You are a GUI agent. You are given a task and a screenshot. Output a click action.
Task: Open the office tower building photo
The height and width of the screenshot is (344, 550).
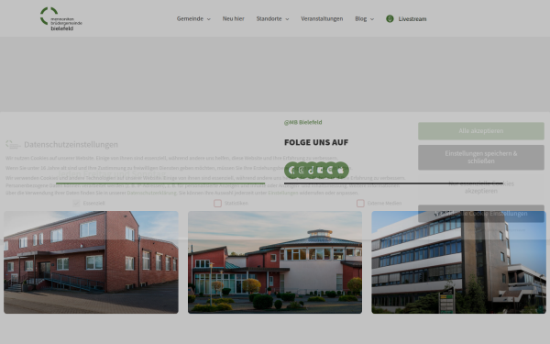click(459, 262)
